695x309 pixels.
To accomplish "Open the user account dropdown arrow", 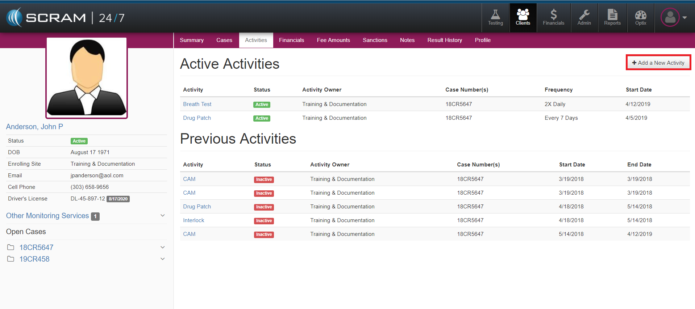I will coord(684,17).
